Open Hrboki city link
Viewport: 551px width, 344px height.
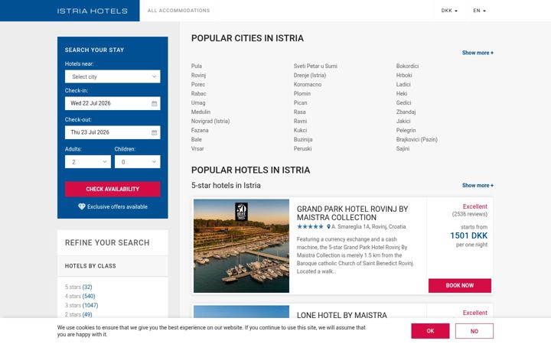404,75
